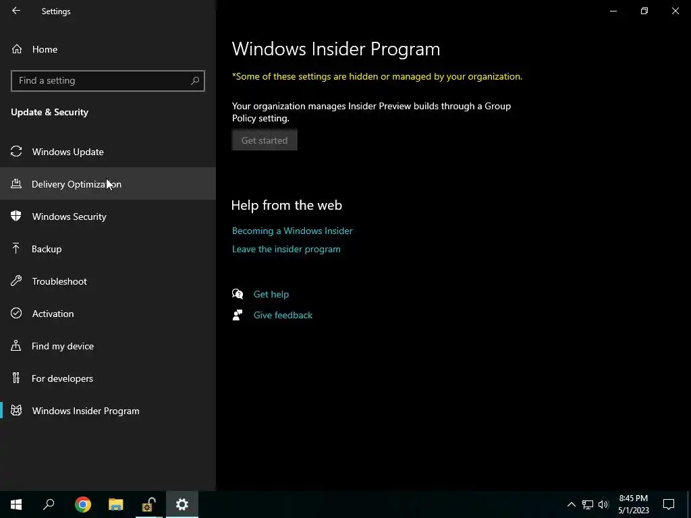Viewport: 691px width, 518px height.
Task: Open the Home icon in the sidebar
Action: pyautogui.click(x=17, y=49)
